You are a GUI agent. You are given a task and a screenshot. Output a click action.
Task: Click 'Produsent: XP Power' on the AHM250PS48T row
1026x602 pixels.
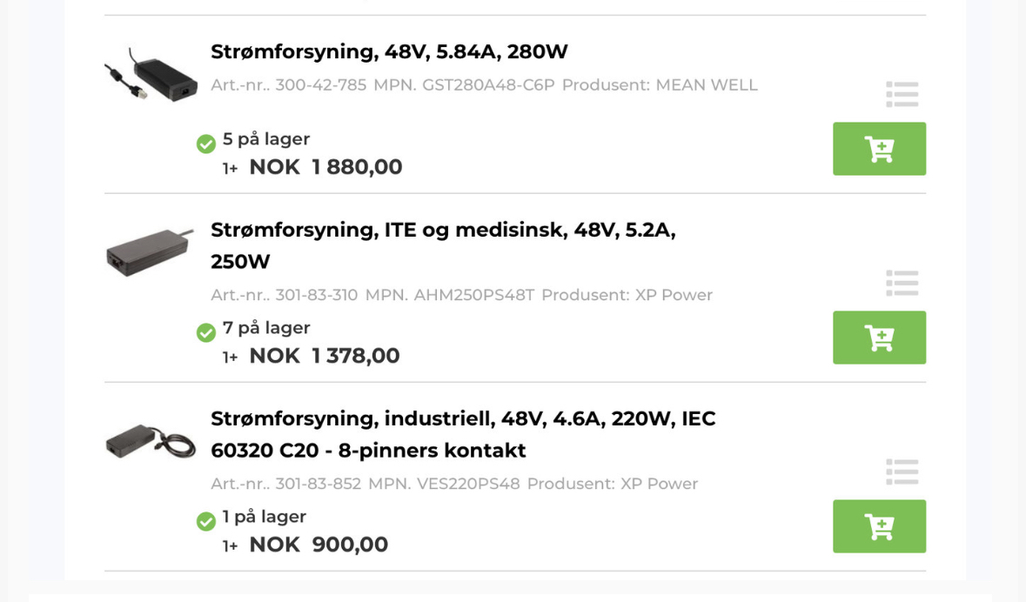[x=627, y=295]
